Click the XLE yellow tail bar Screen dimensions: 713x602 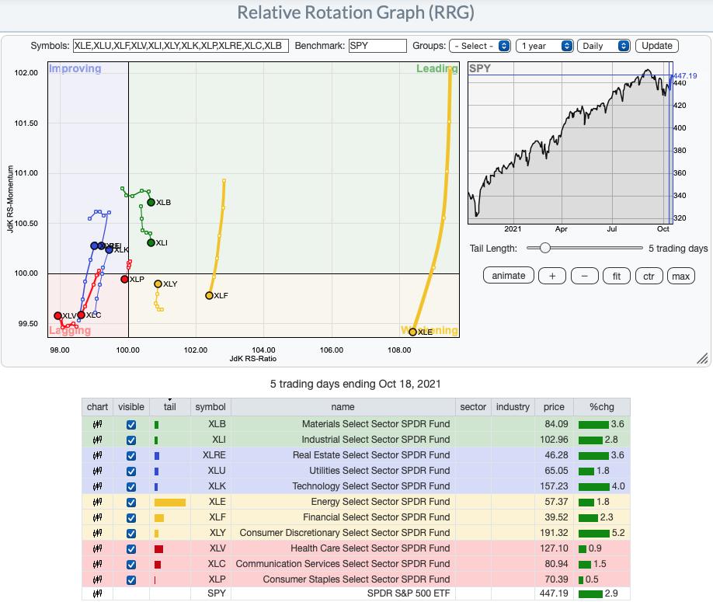tap(170, 503)
